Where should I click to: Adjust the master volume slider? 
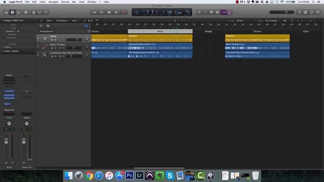[x=281, y=12]
